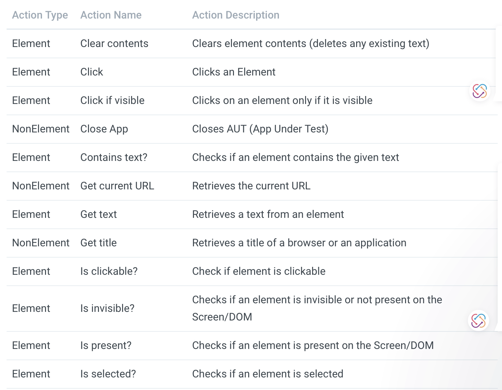The image size is (502, 390).
Task: Click the Is present? action name
Action: tap(106, 345)
